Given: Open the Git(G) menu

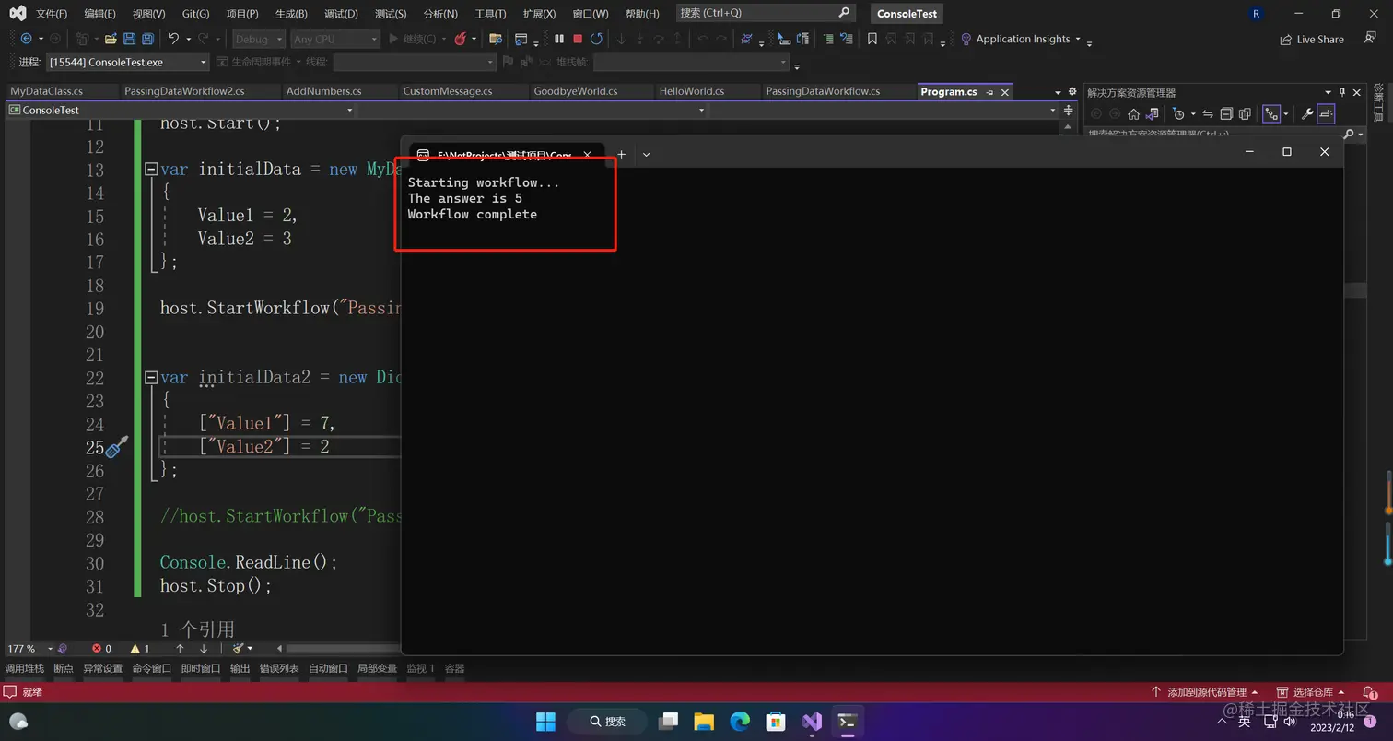Looking at the screenshot, I should (195, 14).
